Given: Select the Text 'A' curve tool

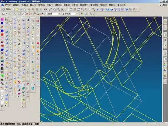Looking at the screenshot, I should click(19, 44).
